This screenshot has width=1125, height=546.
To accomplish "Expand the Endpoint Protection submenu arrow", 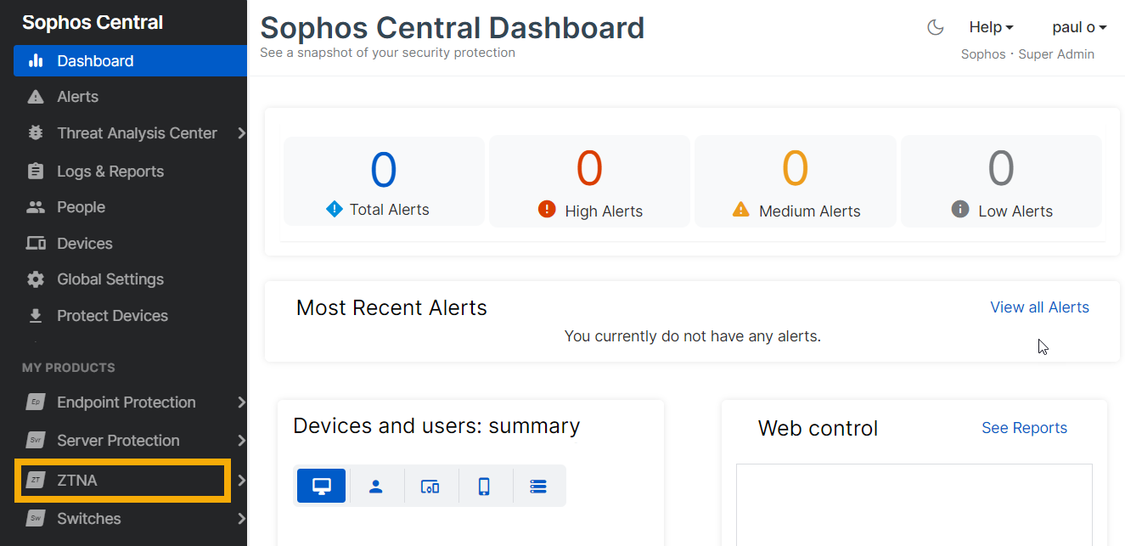I will click(241, 402).
